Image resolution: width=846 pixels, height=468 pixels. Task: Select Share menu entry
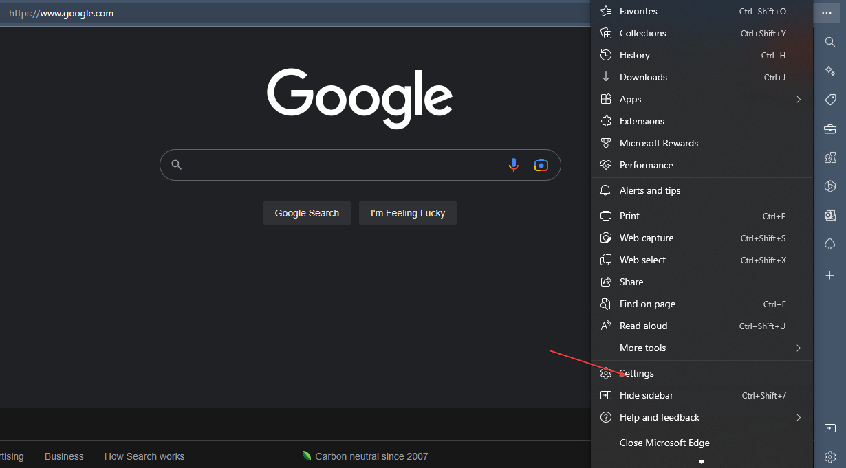pos(702,282)
